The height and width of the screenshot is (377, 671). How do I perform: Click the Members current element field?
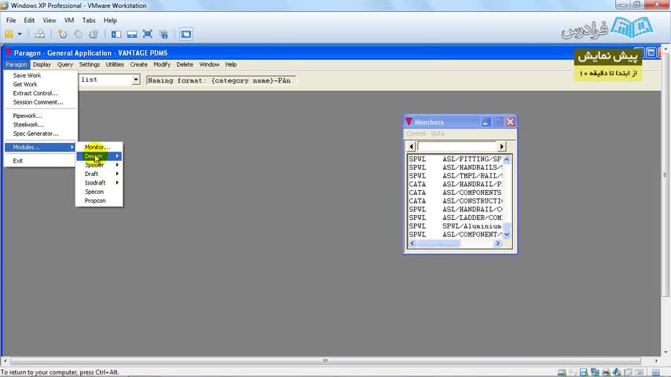pyautogui.click(x=456, y=146)
